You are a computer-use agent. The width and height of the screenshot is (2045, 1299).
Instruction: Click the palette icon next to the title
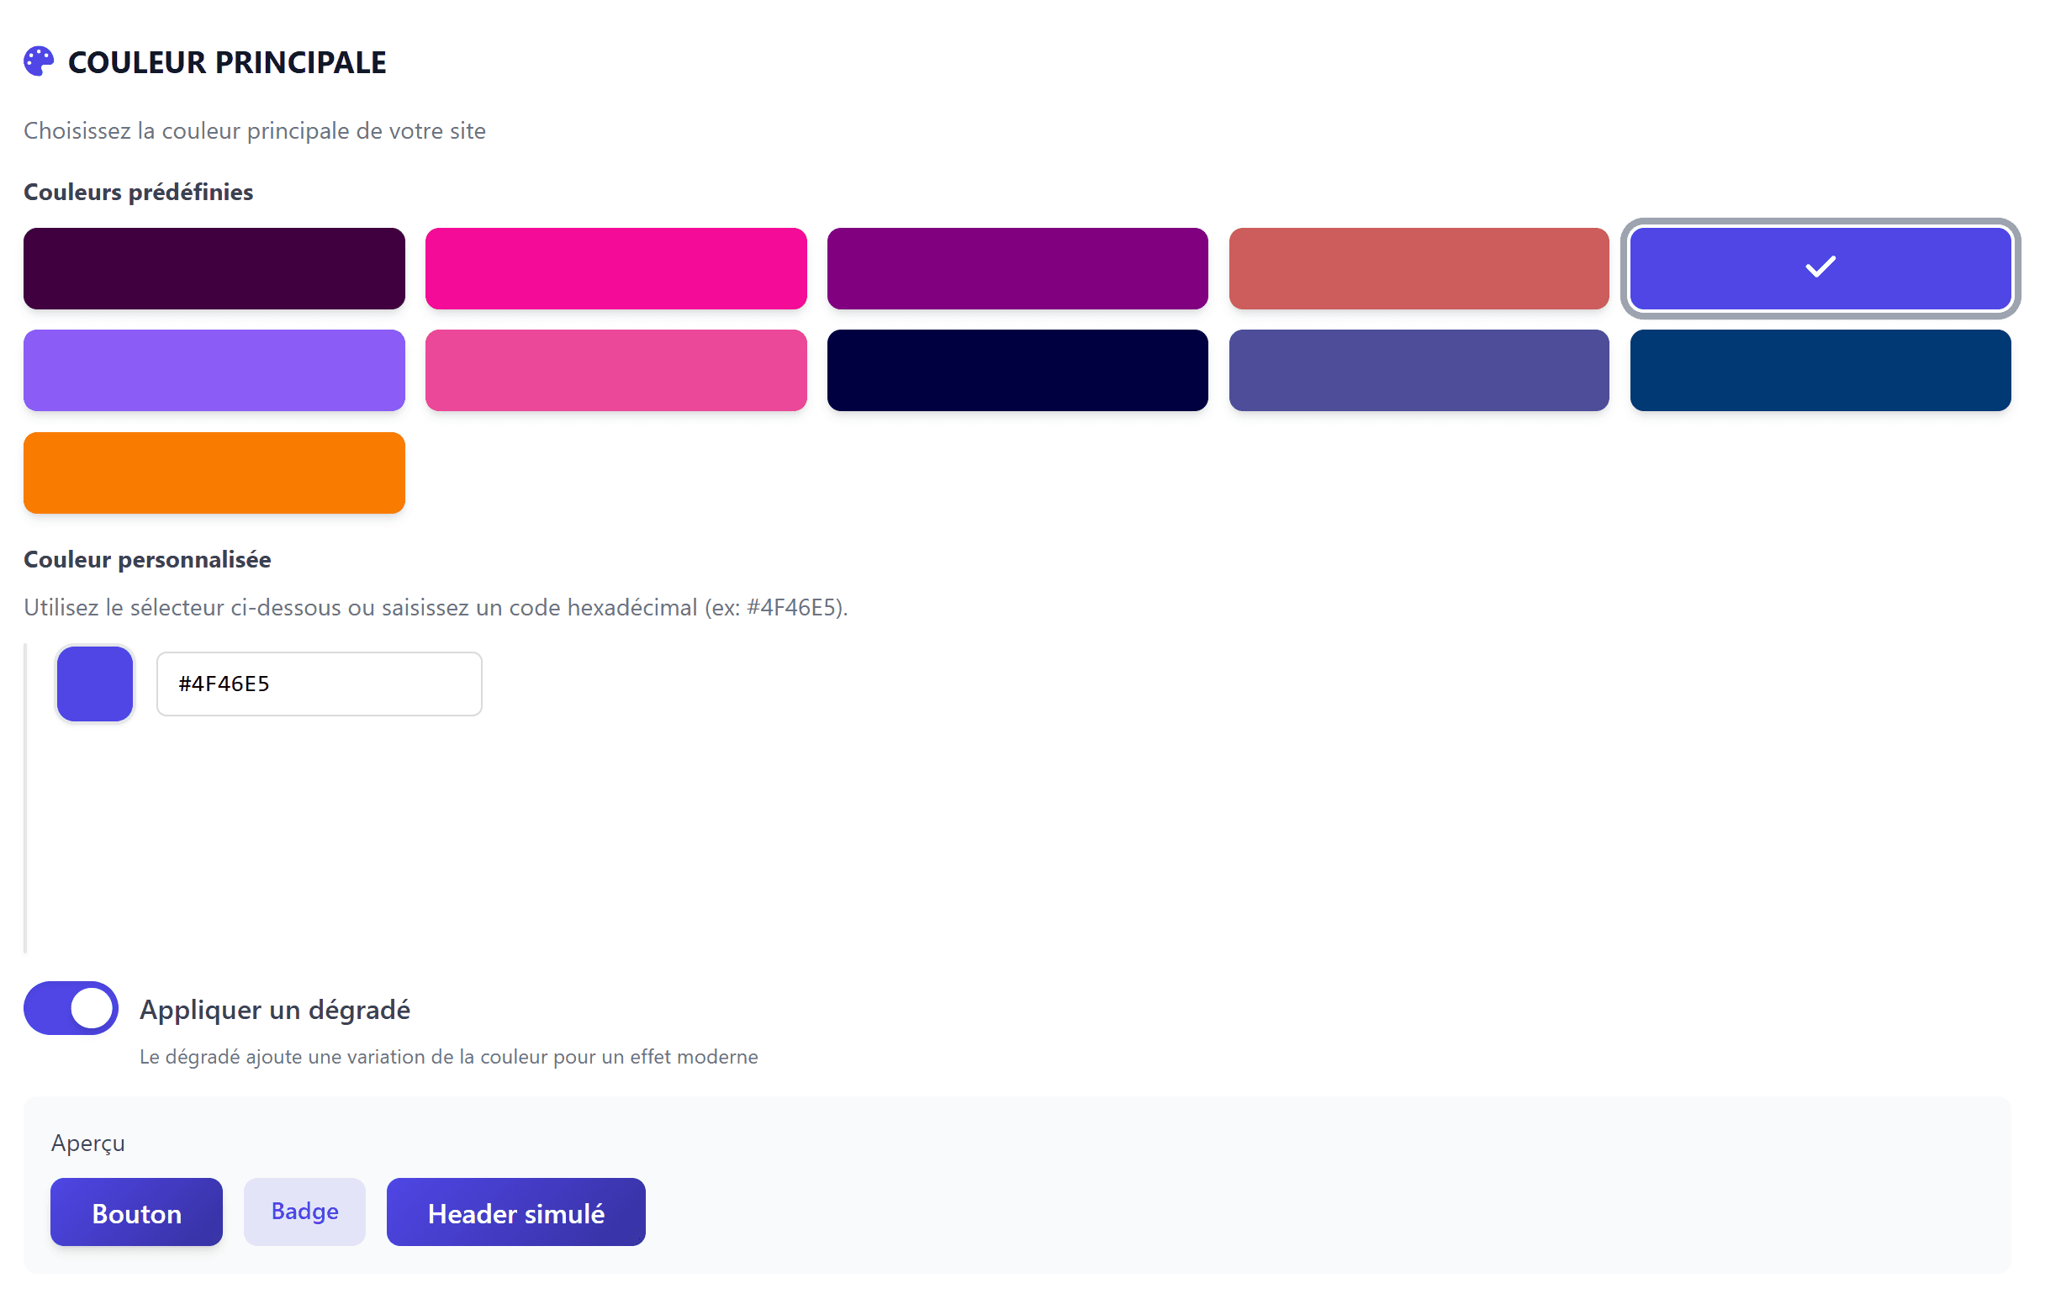pos(38,61)
